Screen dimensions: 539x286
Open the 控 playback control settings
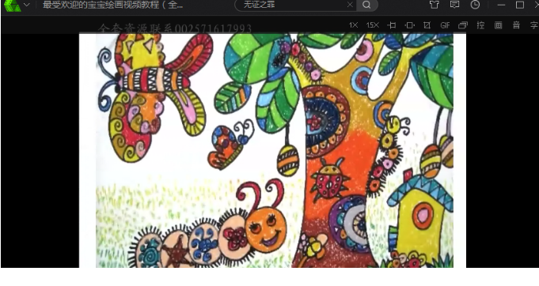pos(480,25)
